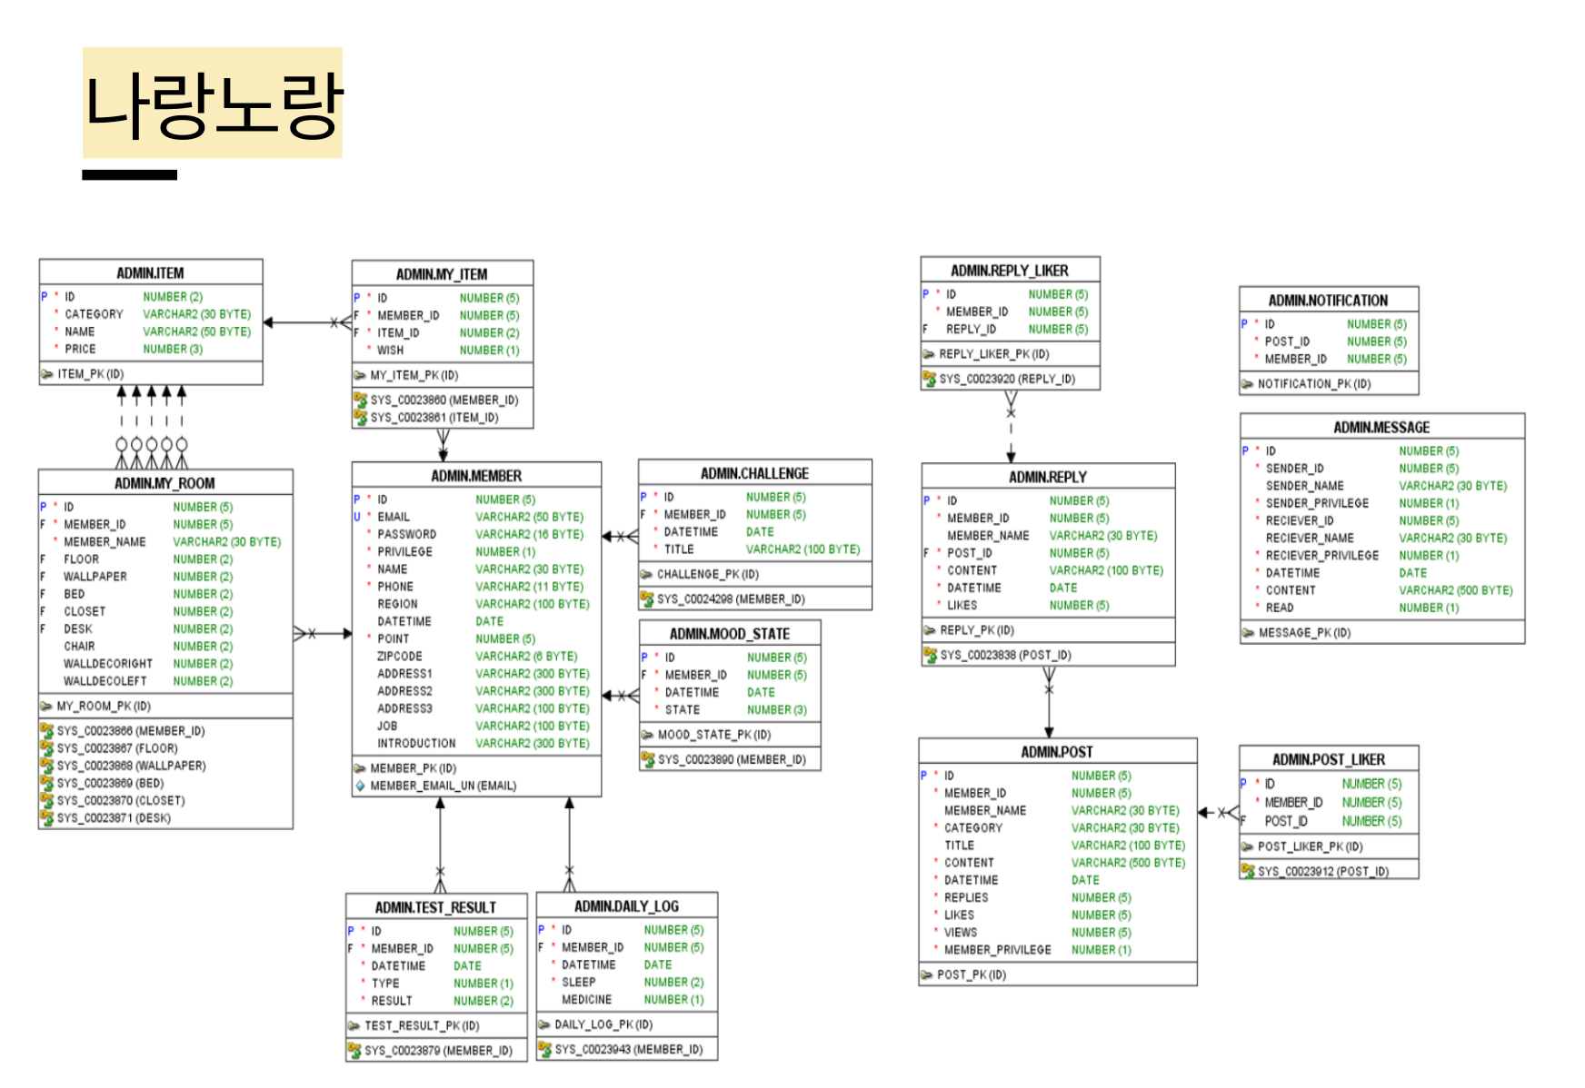The image size is (1585, 1088).
Task: Click the SLEEP column in ADMIN.DAILY_LOG
Action: [x=627, y=982]
